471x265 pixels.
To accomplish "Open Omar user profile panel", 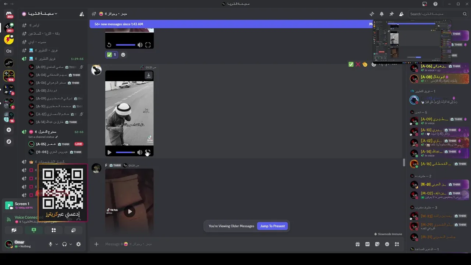I will pyautogui.click(x=24, y=244).
